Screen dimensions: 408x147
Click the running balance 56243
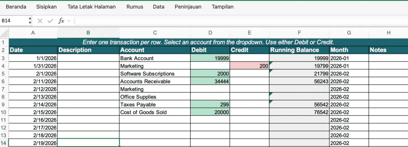pyautogui.click(x=299, y=81)
